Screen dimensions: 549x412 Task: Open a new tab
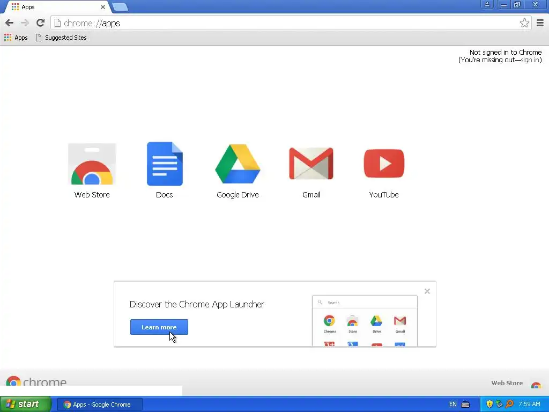click(x=120, y=7)
